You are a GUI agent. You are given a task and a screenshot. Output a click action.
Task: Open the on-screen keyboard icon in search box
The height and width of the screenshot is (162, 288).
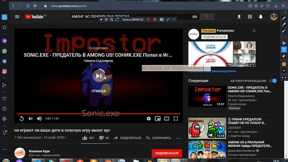(x=195, y=17)
